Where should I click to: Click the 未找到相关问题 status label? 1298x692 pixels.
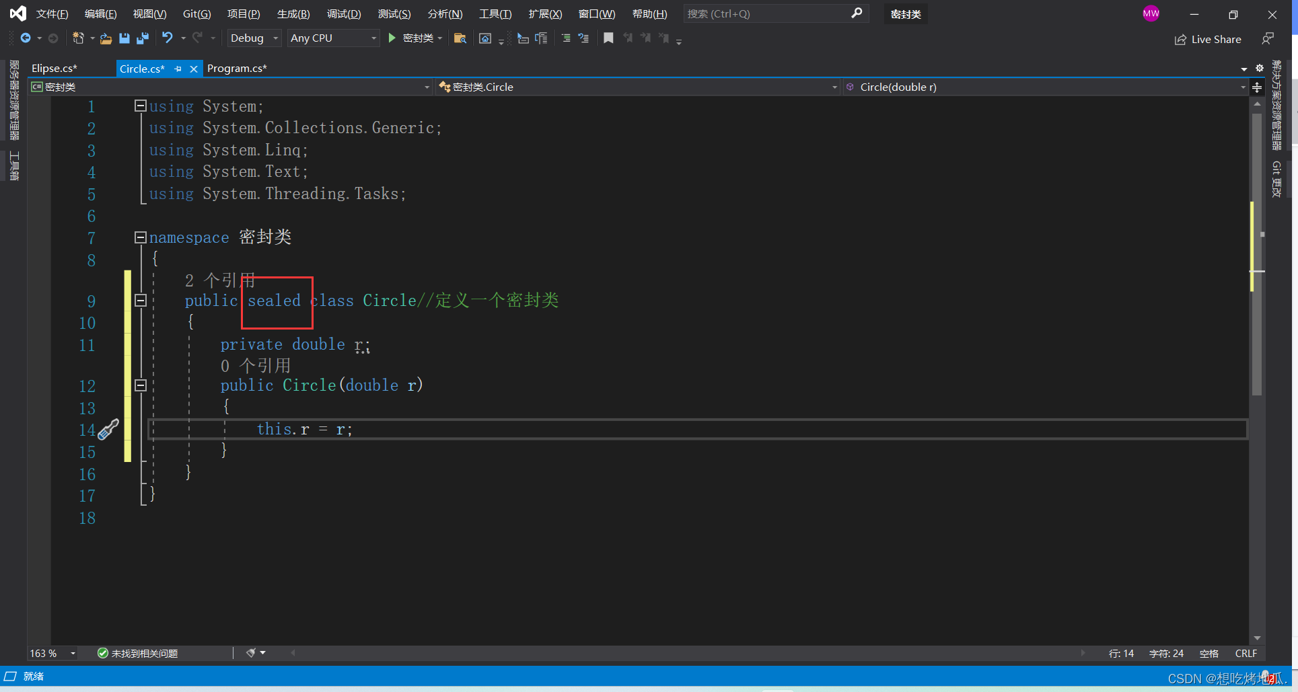(145, 653)
